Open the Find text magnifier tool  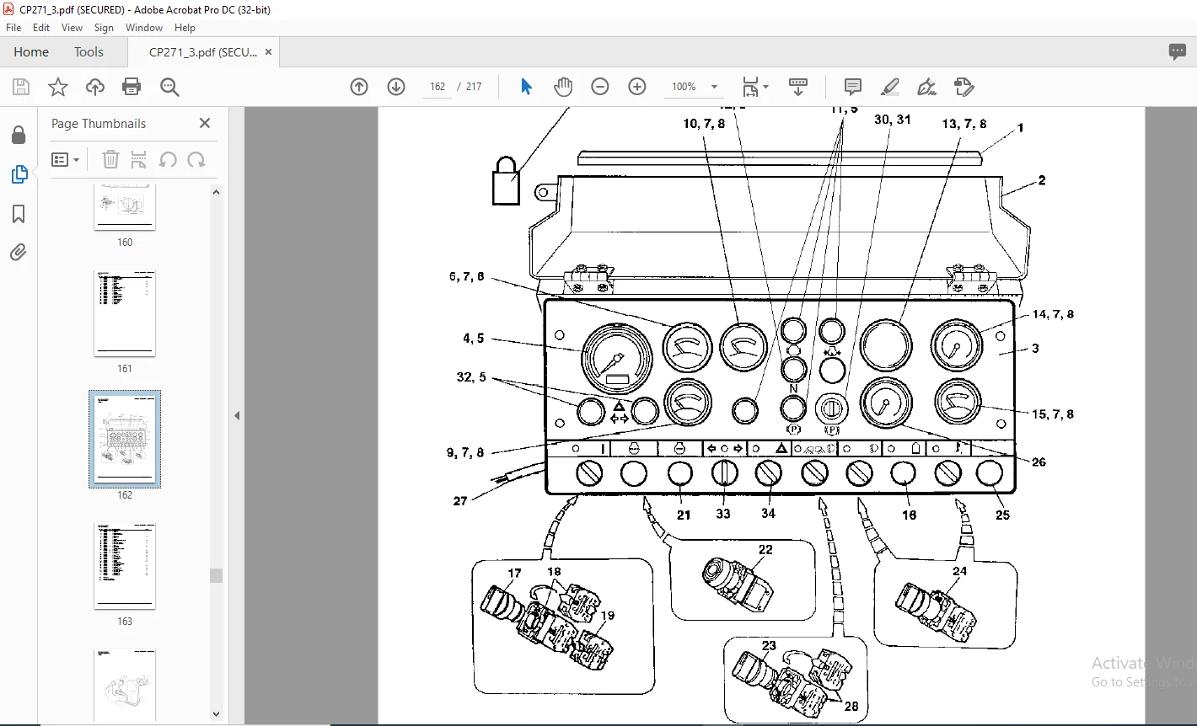(169, 87)
